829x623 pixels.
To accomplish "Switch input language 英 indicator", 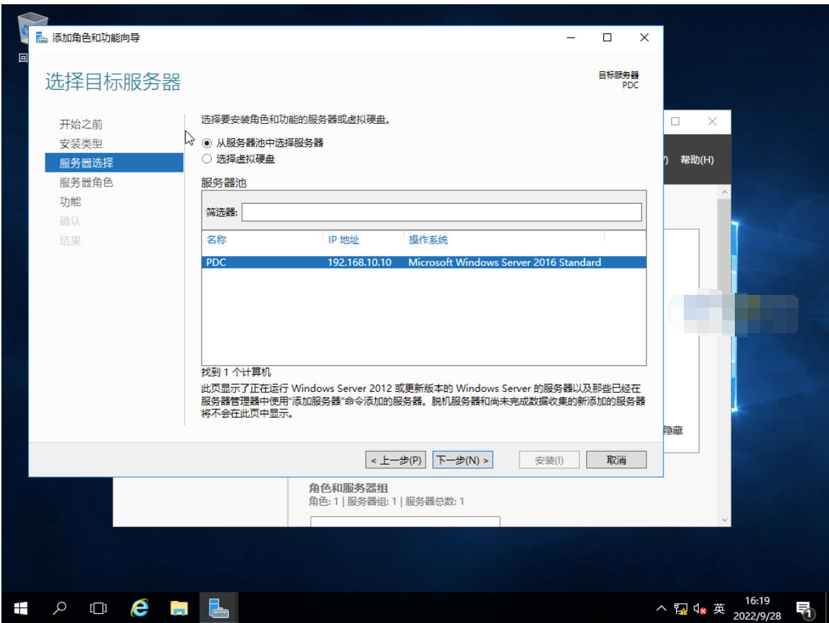I will click(719, 609).
